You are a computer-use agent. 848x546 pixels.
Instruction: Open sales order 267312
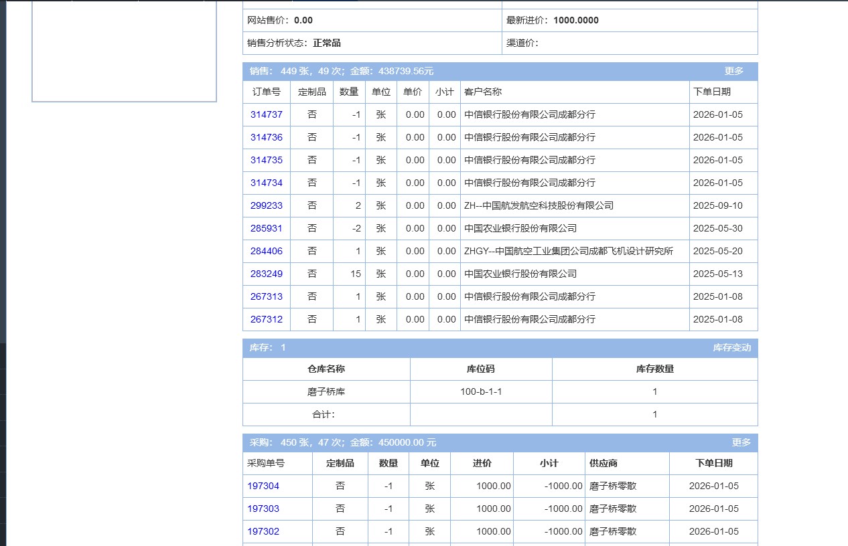point(267,319)
